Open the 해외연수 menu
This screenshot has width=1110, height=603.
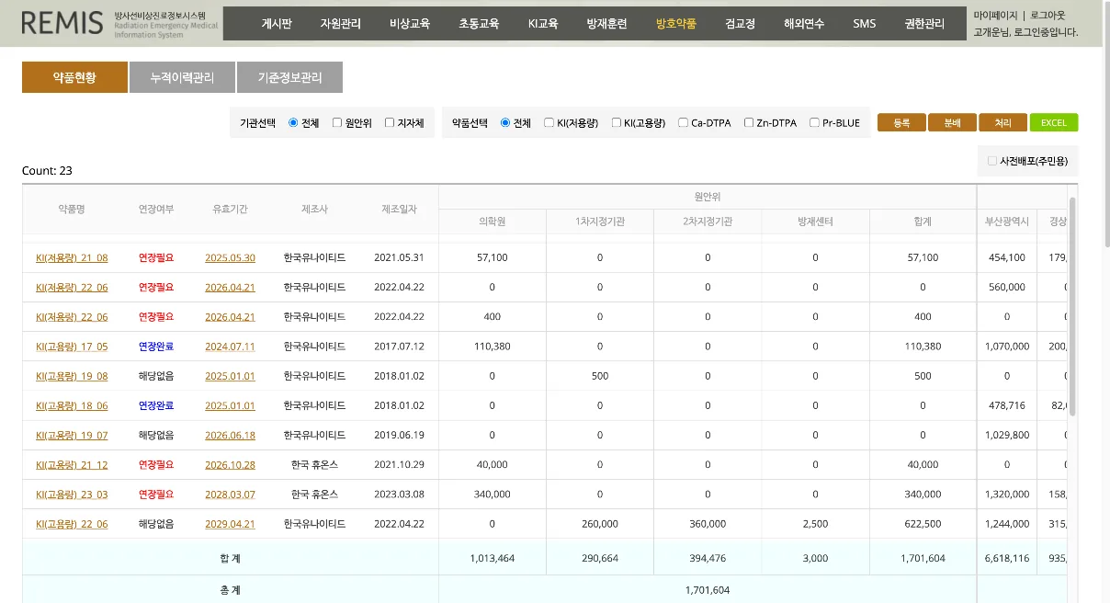click(805, 24)
